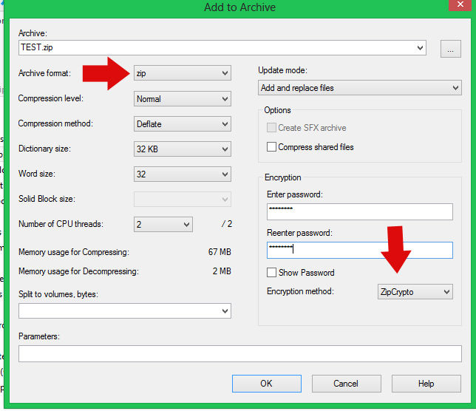Open the Word size dropdown
Image resolution: width=476 pixels, height=411 pixels.
coord(183,174)
